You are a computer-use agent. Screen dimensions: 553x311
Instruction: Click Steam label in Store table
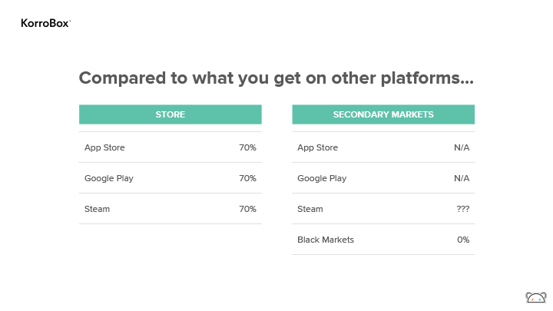coord(97,209)
